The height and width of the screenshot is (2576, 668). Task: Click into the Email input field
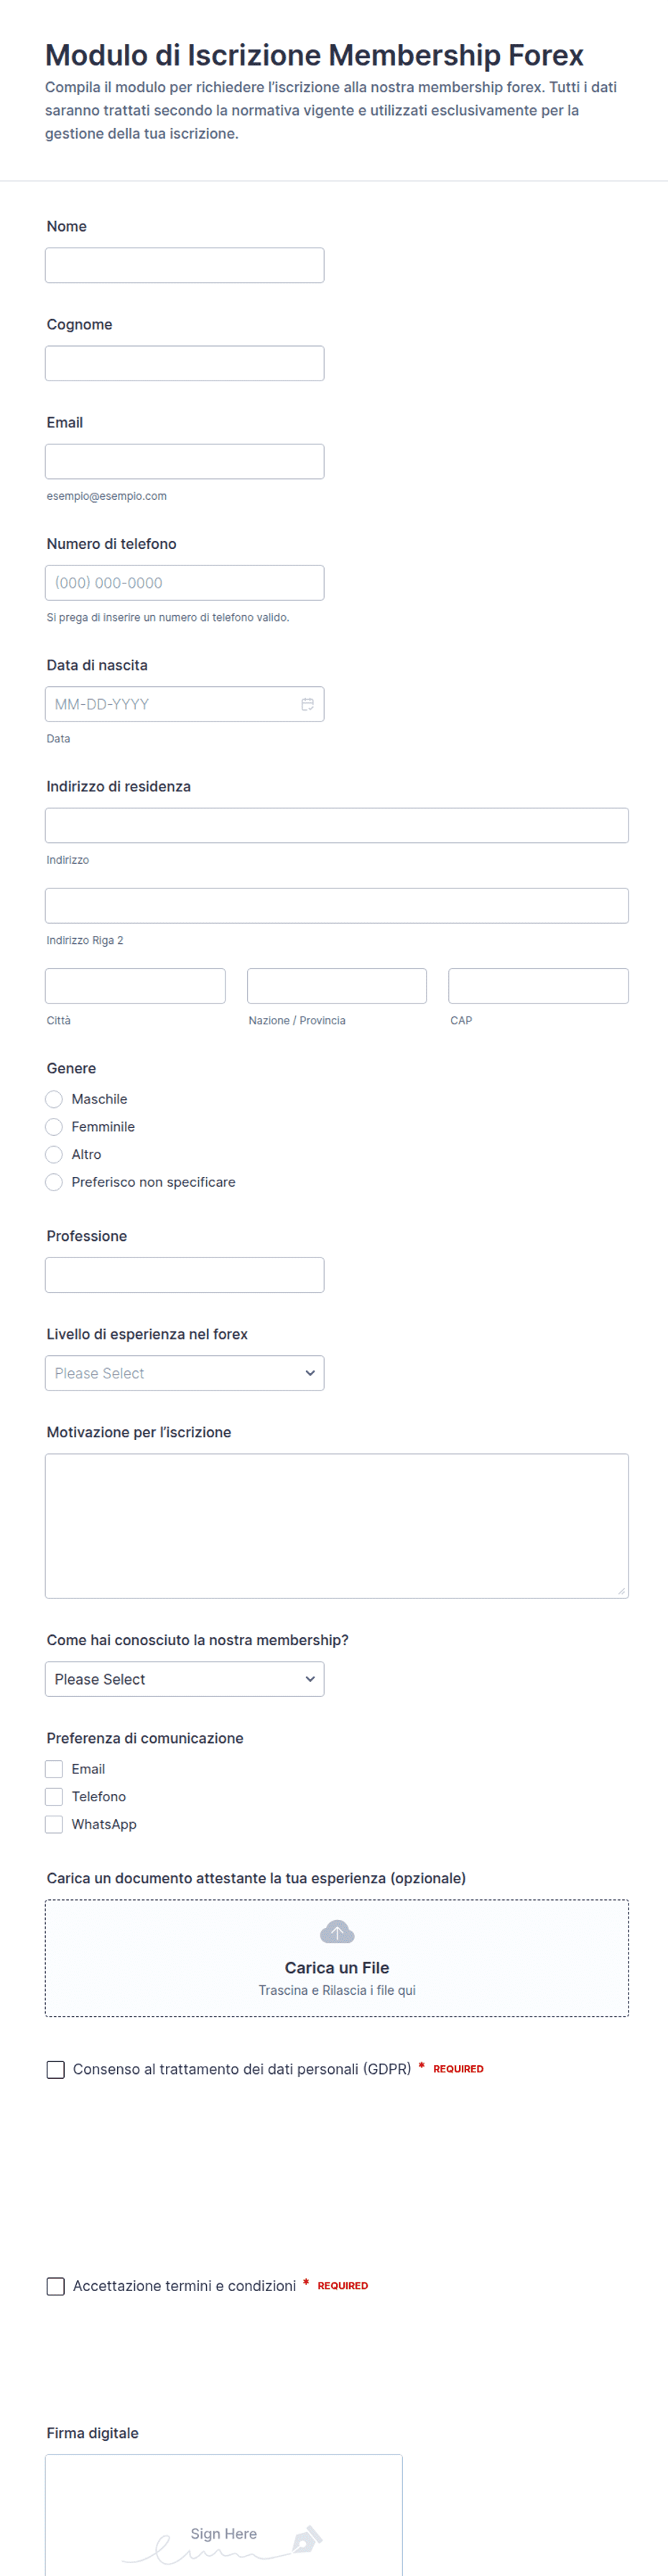(x=185, y=461)
